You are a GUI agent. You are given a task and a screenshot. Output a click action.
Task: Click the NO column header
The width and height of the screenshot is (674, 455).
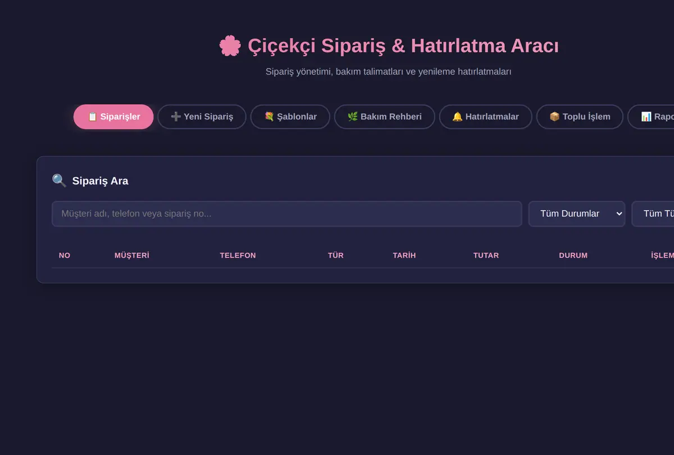tap(65, 255)
